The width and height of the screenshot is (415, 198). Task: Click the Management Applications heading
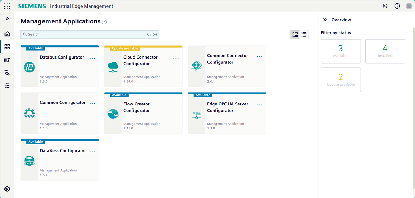point(61,21)
